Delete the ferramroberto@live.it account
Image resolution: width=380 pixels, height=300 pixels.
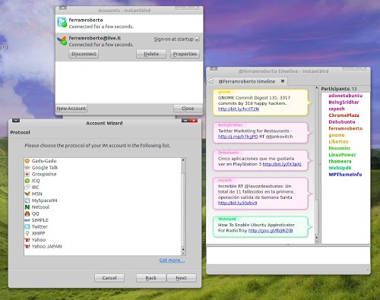[x=151, y=54]
